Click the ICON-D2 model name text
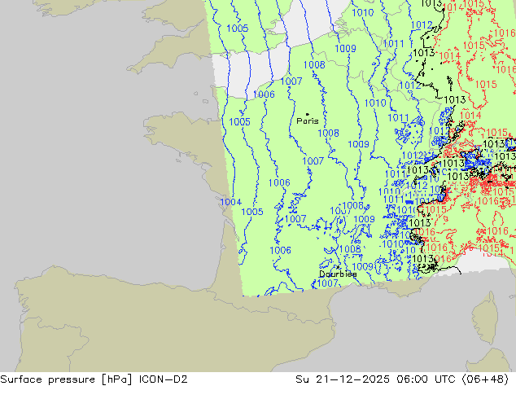Viewport: 516px width, 399px height. click(x=164, y=379)
